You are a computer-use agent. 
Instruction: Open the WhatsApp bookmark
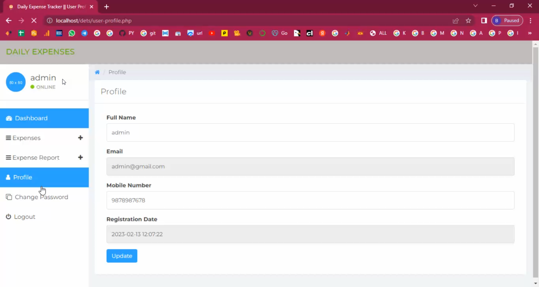coord(72,33)
